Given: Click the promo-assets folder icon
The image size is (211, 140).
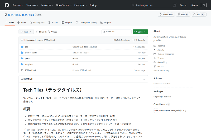Looking at the screenshot, I should point(22,53).
